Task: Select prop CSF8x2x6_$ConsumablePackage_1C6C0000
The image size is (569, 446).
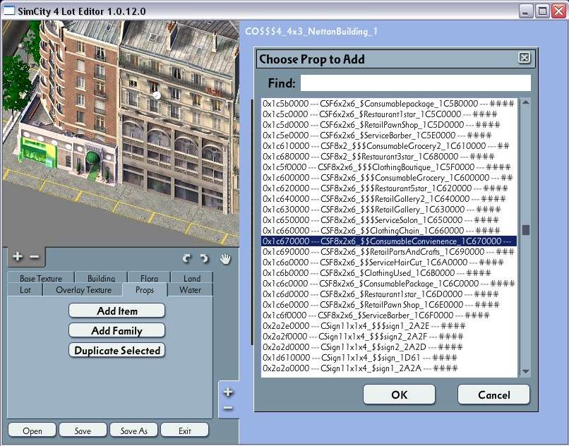Action: [x=389, y=284]
